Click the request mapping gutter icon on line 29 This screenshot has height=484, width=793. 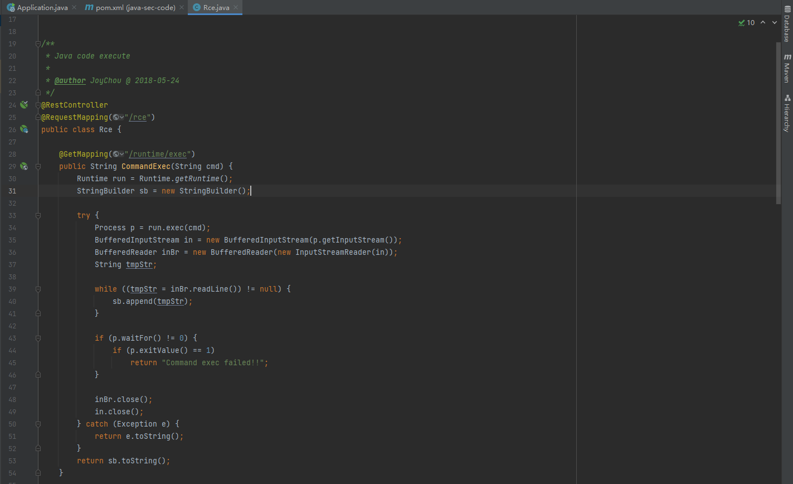click(x=24, y=166)
